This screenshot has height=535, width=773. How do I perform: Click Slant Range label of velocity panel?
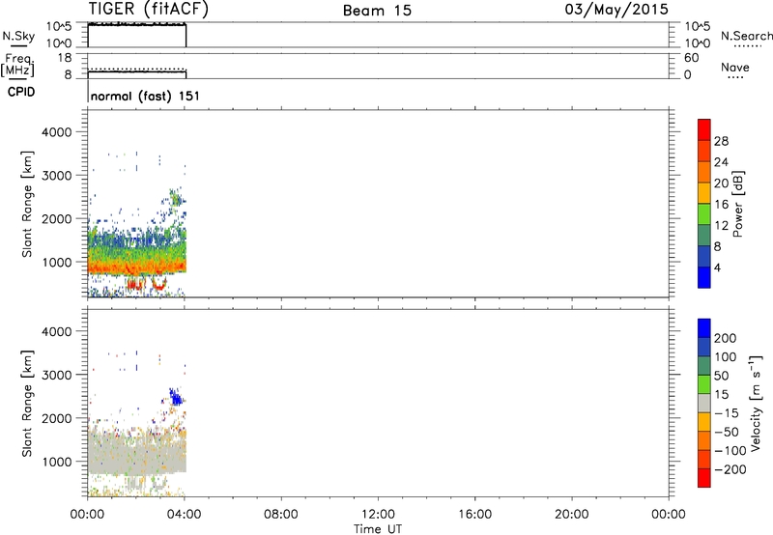coord(27,404)
